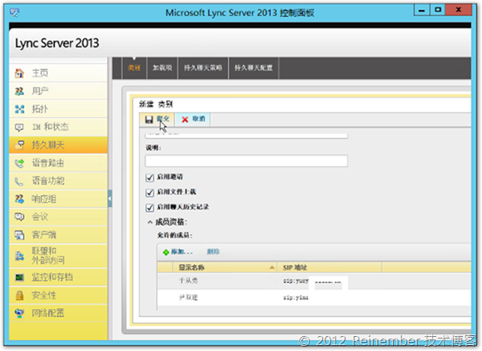Click the 主页 home icon in sidebar
The image size is (482, 351).
click(x=19, y=73)
